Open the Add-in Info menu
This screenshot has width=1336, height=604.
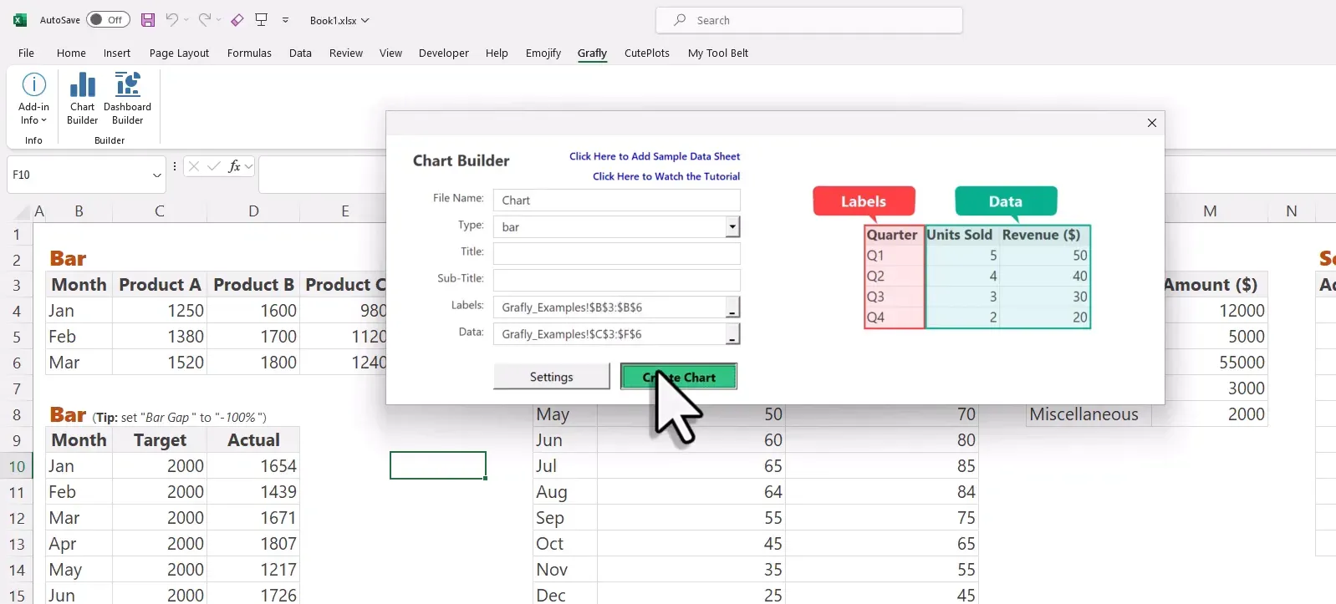pos(33,99)
